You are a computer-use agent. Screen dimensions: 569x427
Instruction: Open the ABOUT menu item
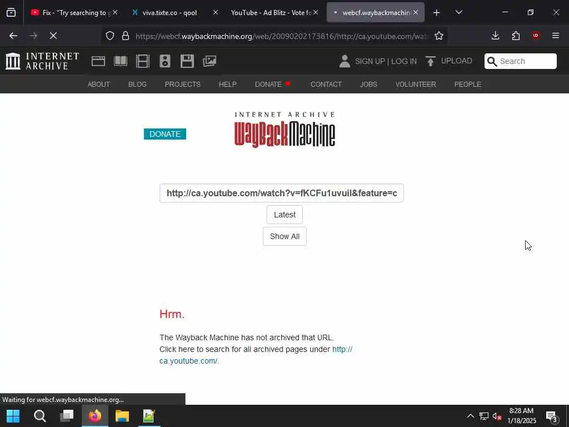click(99, 85)
